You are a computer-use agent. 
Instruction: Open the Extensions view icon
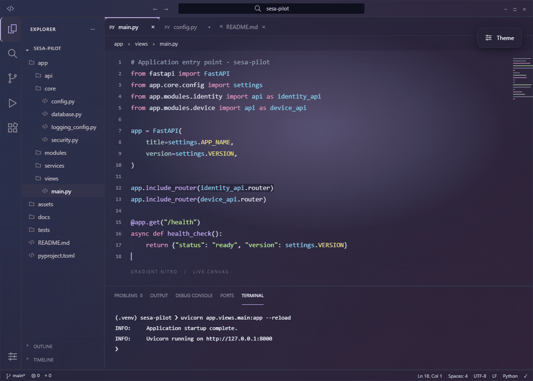[x=12, y=128]
